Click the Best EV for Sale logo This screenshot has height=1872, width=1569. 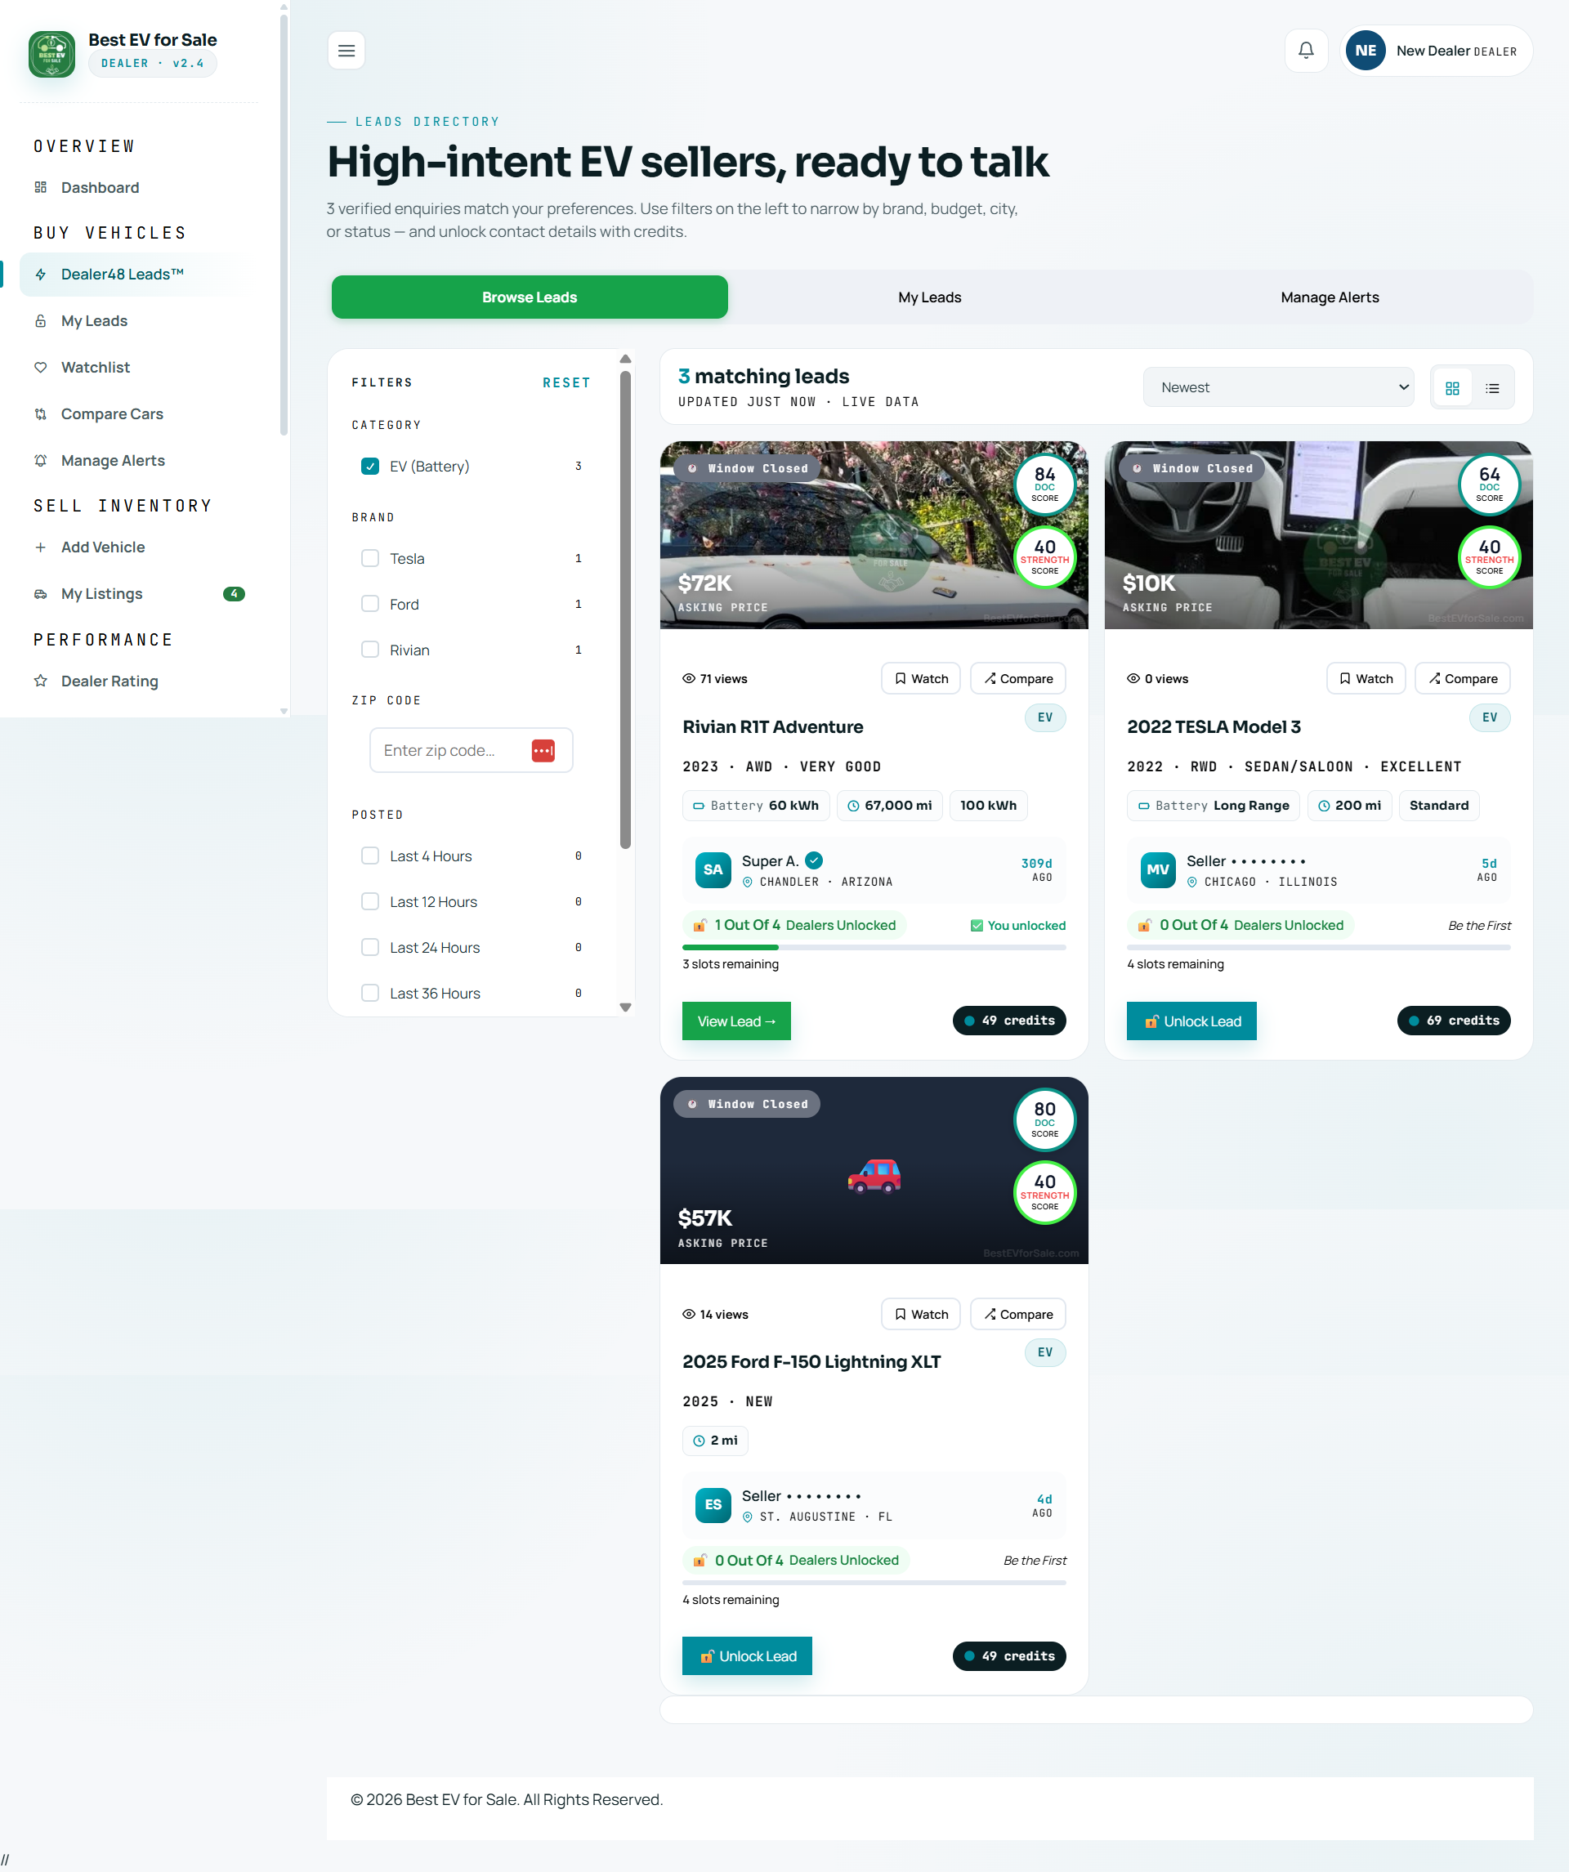click(51, 55)
